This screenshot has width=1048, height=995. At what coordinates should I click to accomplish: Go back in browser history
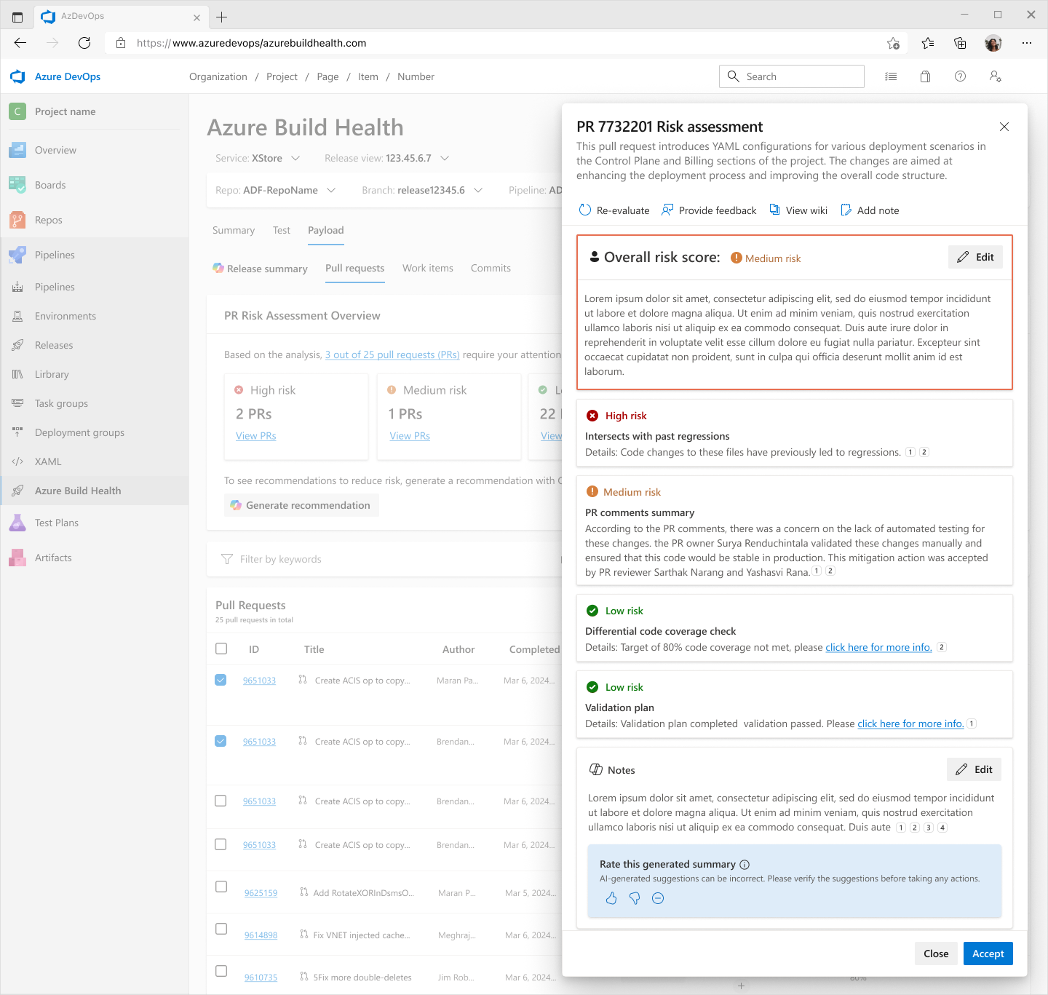[x=20, y=43]
